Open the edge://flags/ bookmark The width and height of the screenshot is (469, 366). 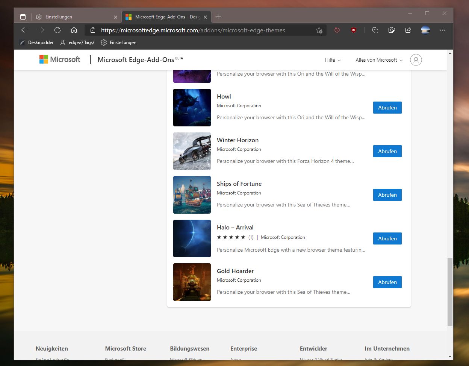point(77,43)
